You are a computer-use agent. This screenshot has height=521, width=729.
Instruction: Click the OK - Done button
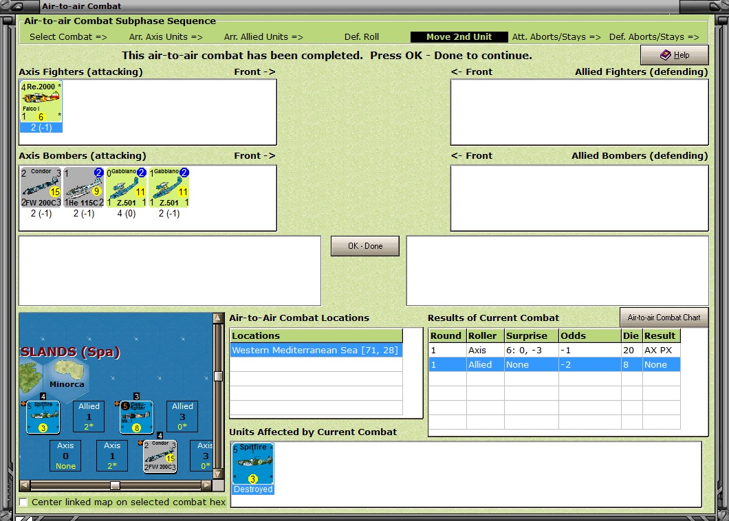(365, 246)
